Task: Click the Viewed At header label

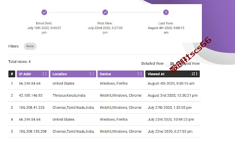Action: [x=156, y=74]
